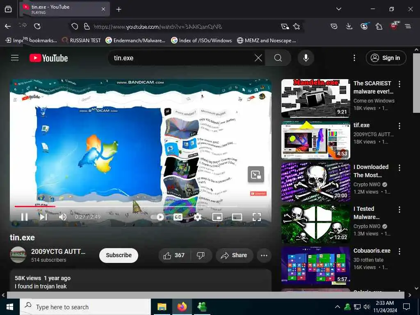Subscribe to 2009YCTG AUTT channel
Image resolution: width=420 pixels, height=315 pixels.
(x=119, y=255)
